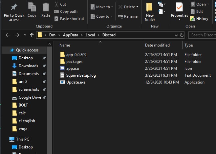Click Quick access in navigation pane
Screen dimensions: 216x154
(x=25, y=50)
